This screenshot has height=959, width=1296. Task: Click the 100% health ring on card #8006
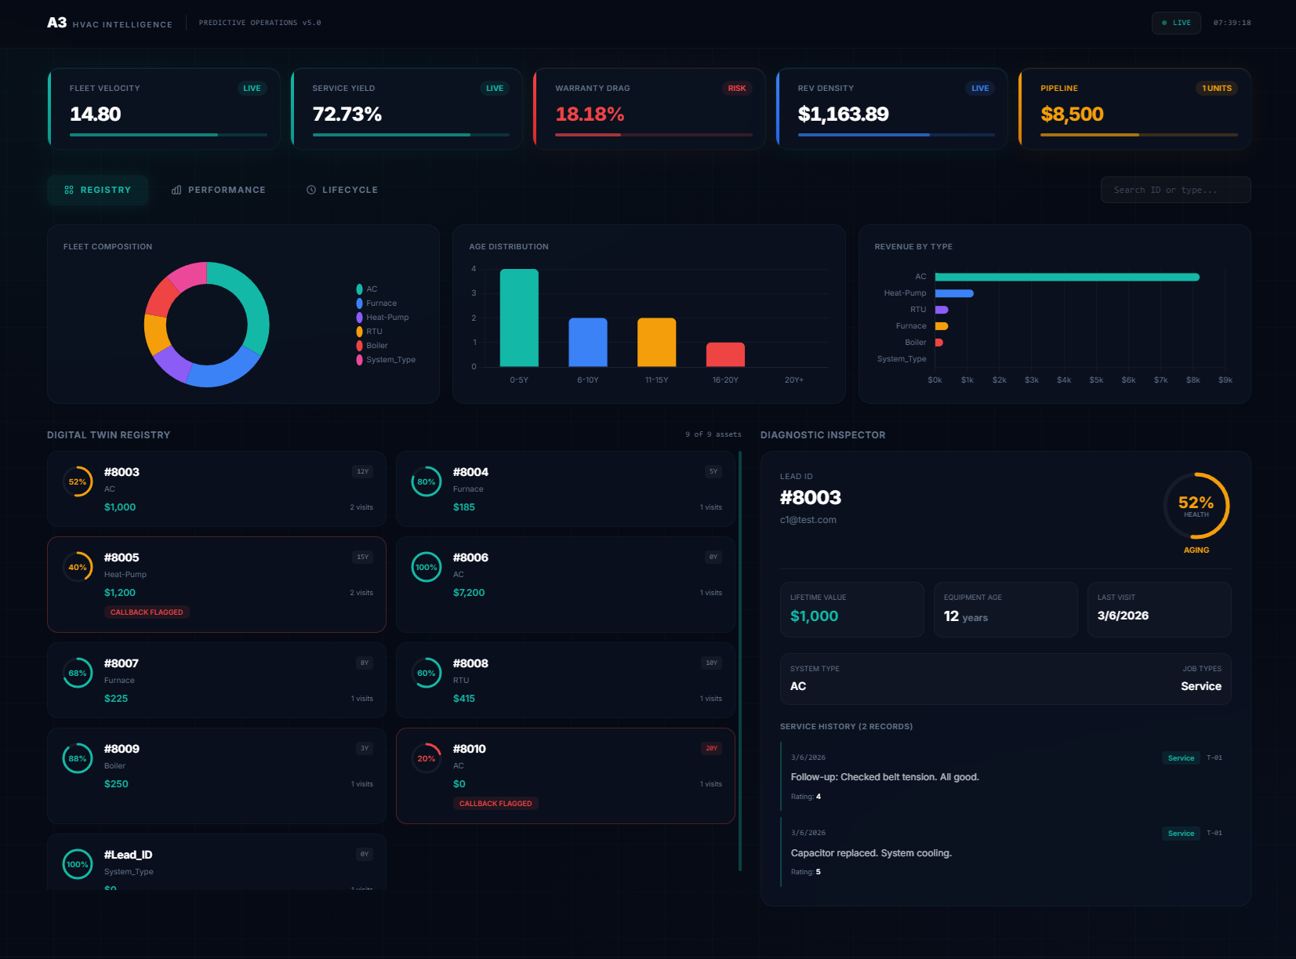pos(426,567)
